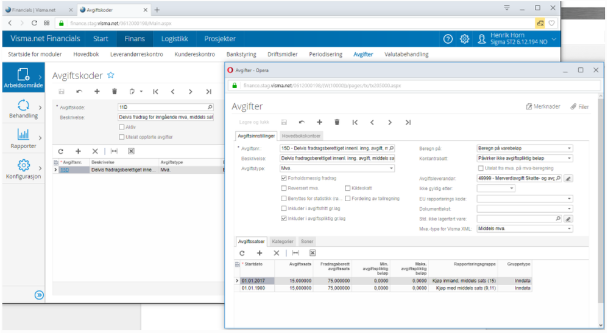Add row in Avgiftskoder grid
The width and height of the screenshot is (608, 333).
click(x=78, y=151)
